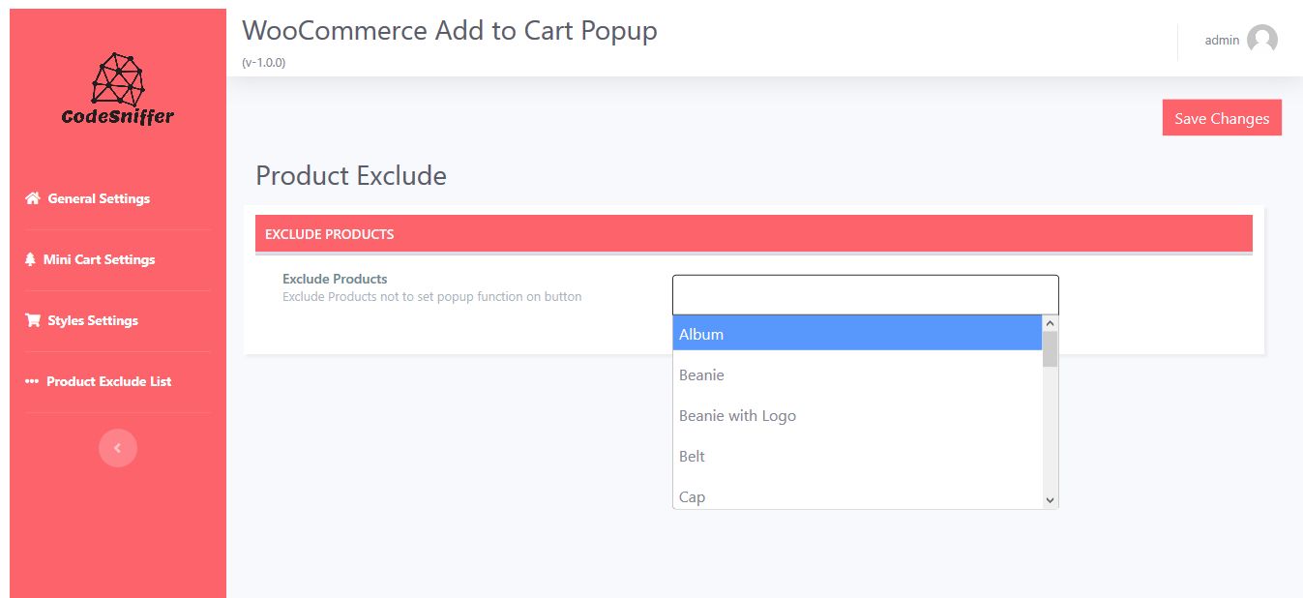Select Album from the product dropdown
1303x598 pixels.
pos(857,334)
